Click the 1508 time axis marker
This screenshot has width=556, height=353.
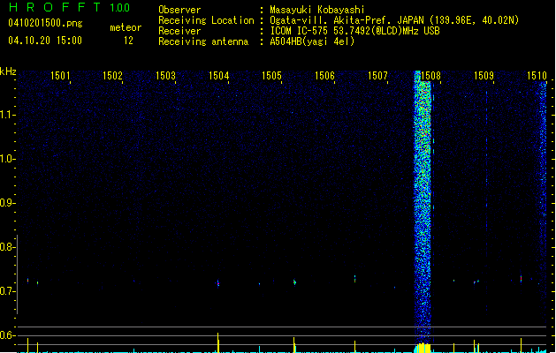(430, 76)
